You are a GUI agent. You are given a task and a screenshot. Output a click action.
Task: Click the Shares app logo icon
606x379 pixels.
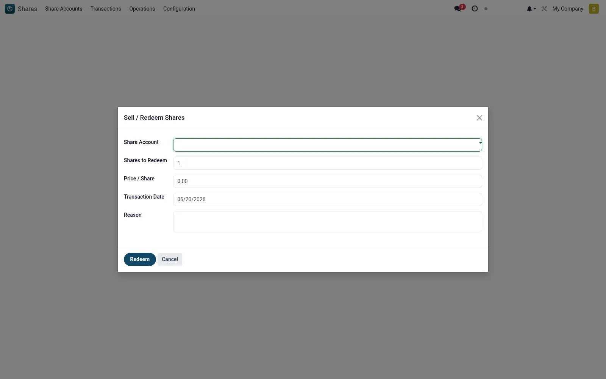pos(10,9)
